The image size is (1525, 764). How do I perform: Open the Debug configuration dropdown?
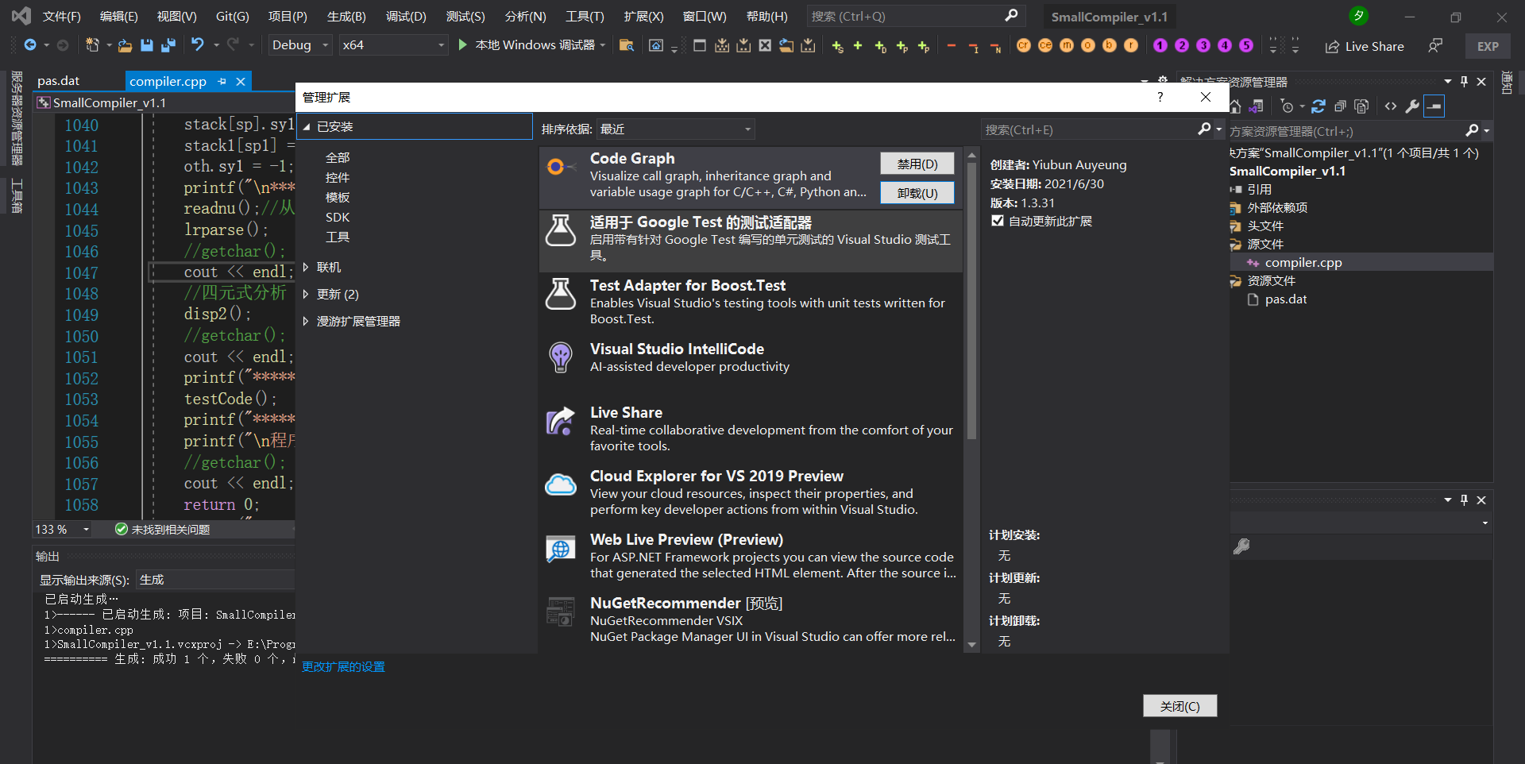300,45
